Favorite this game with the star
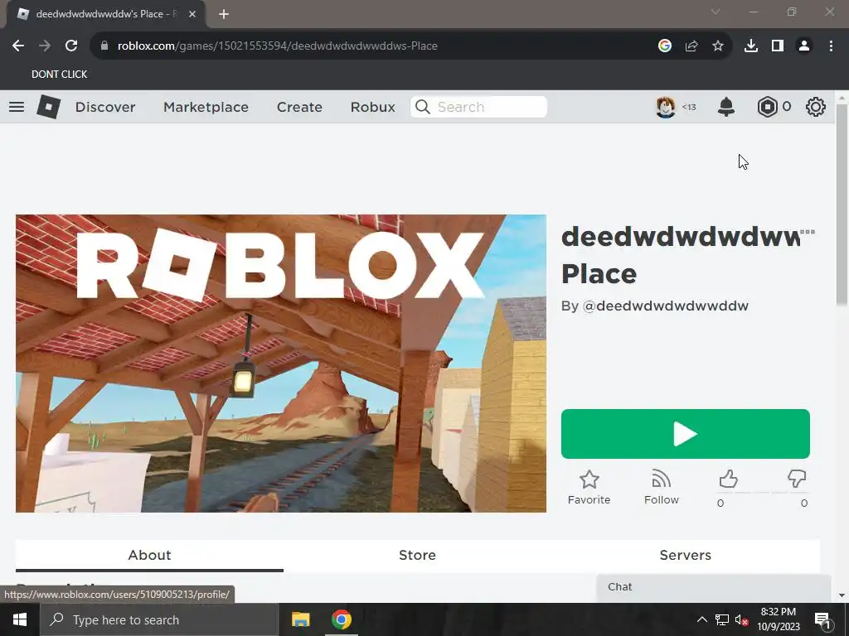This screenshot has width=849, height=636. [x=589, y=487]
